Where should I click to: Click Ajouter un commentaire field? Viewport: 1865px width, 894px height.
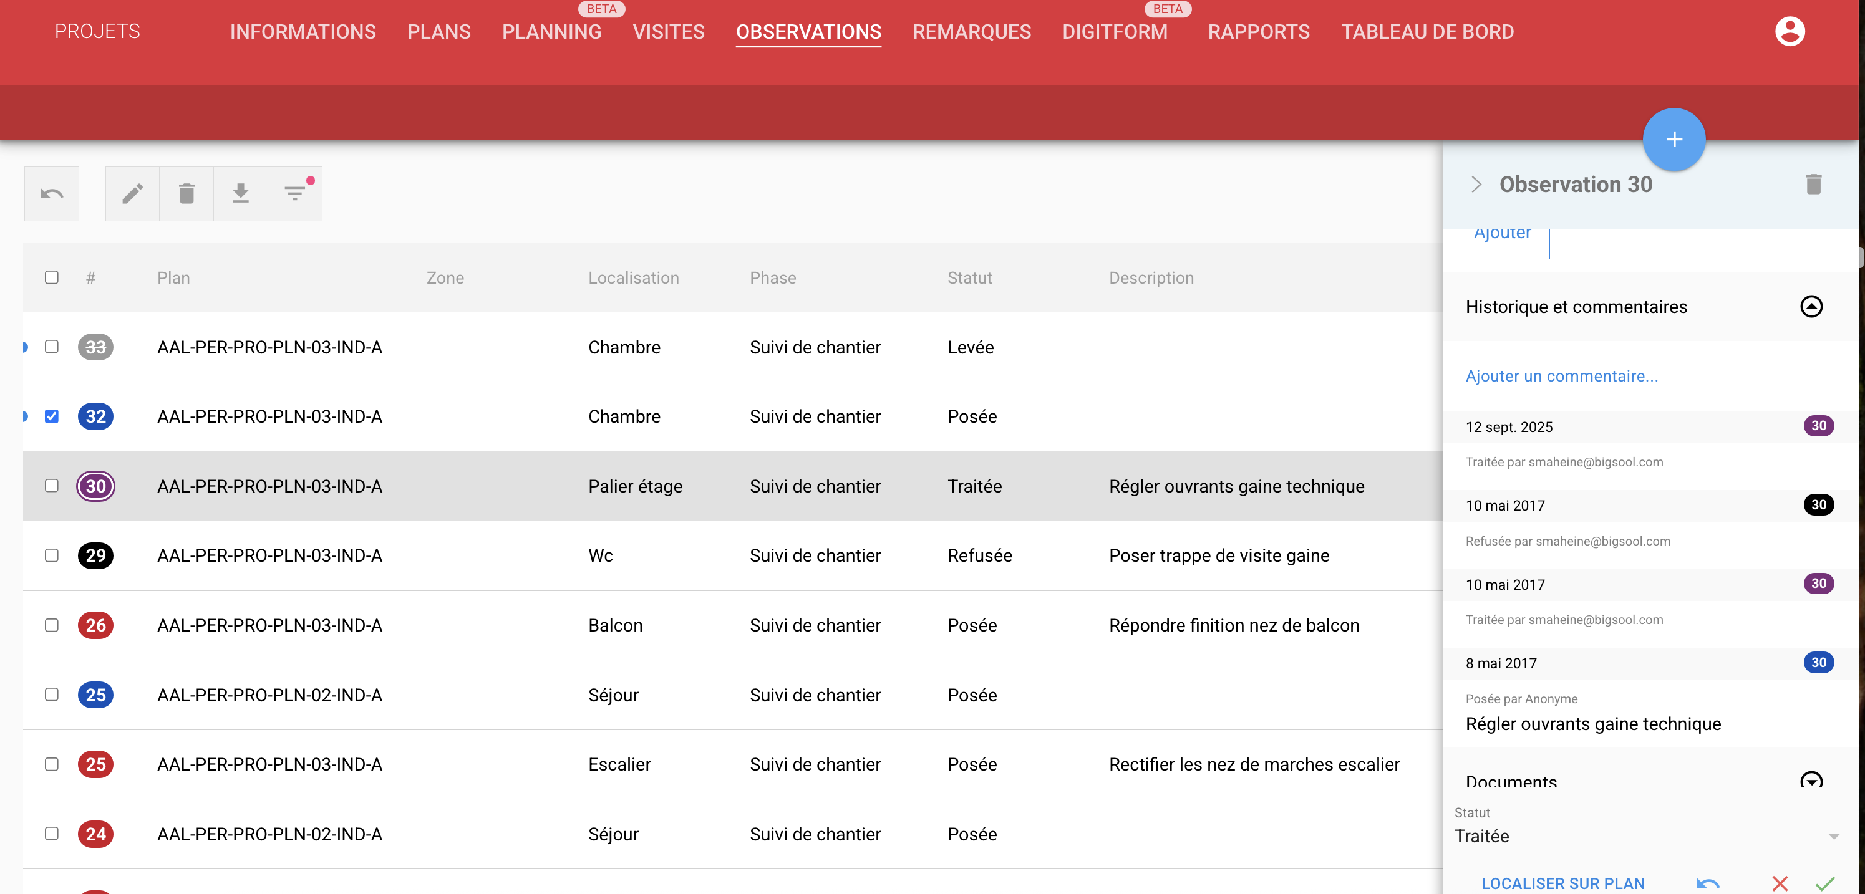pyautogui.click(x=1562, y=376)
